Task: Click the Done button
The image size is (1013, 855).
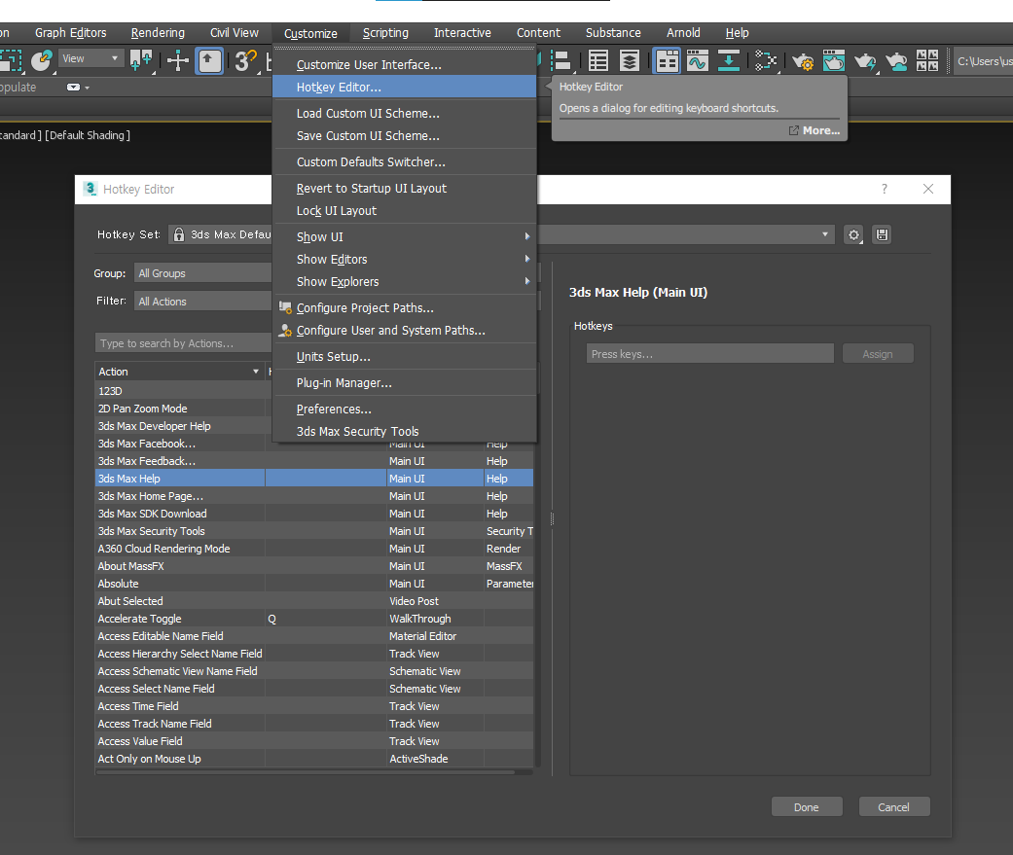Action: coord(807,807)
